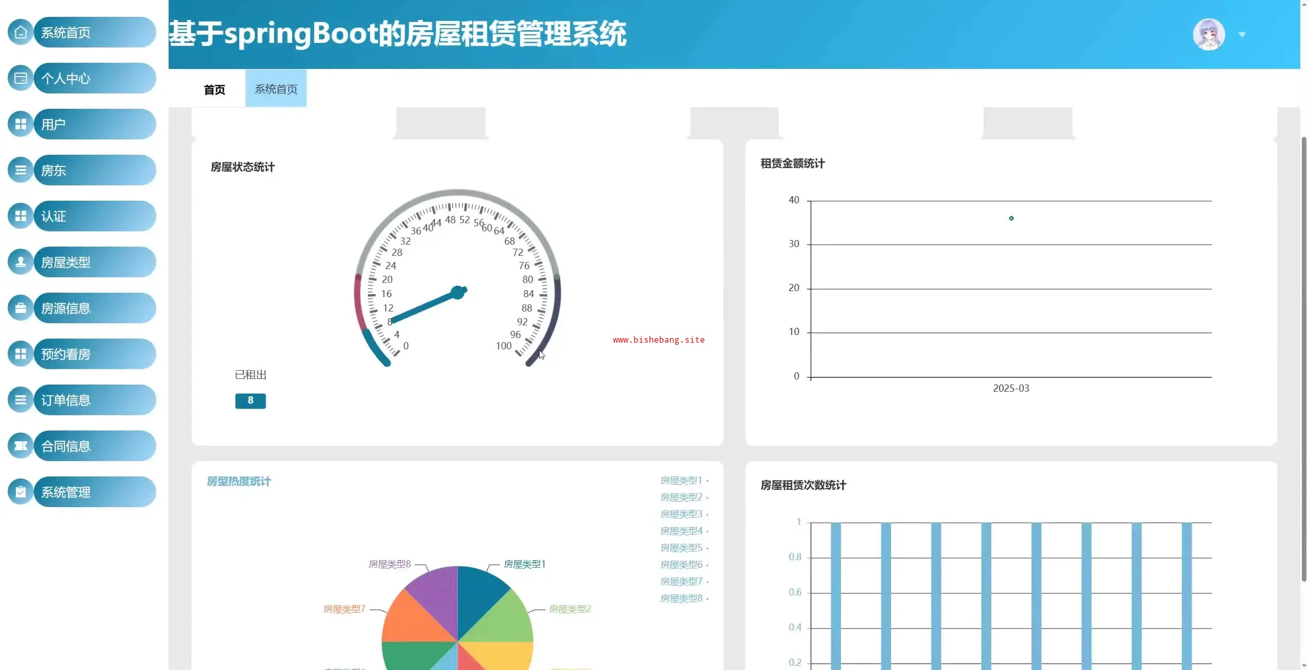Screen dimensions: 1308x670
Task: Click the 已租出 value badge showing 8
Action: 250,401
